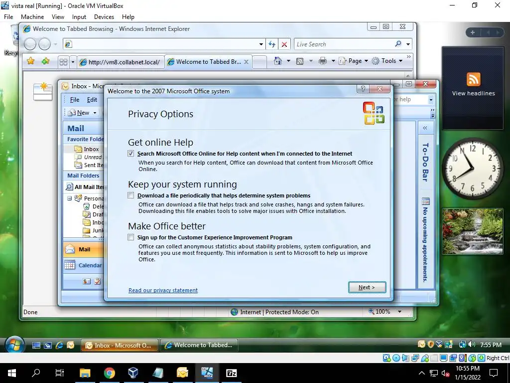Click All Mail Items in Outlook
The height and width of the screenshot is (383, 510).
pos(85,187)
